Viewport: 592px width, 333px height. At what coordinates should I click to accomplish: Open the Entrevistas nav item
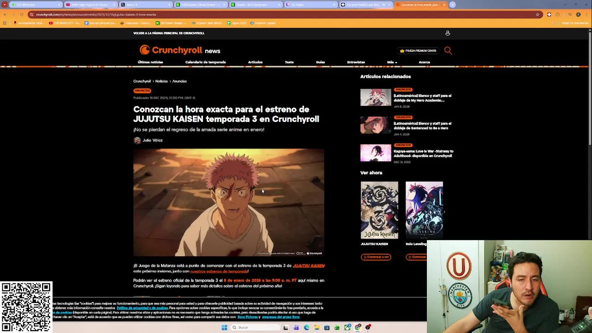[x=356, y=62]
